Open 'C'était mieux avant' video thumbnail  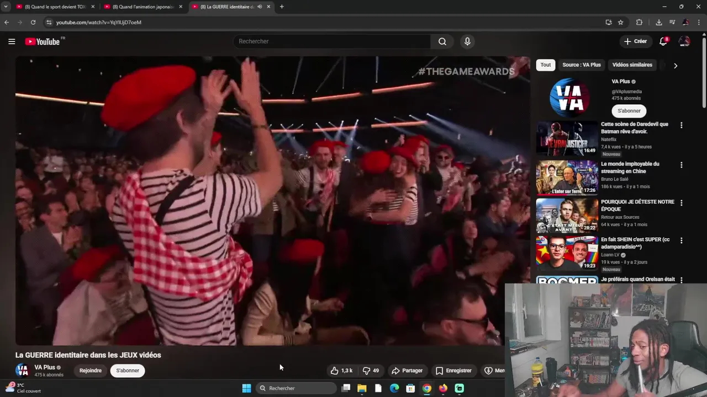(x=567, y=216)
